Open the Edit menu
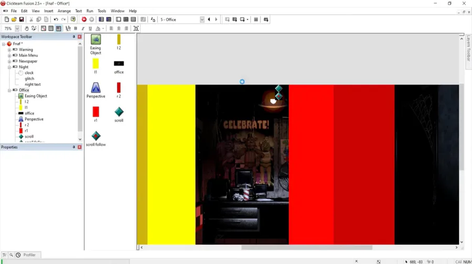 tap(24, 11)
